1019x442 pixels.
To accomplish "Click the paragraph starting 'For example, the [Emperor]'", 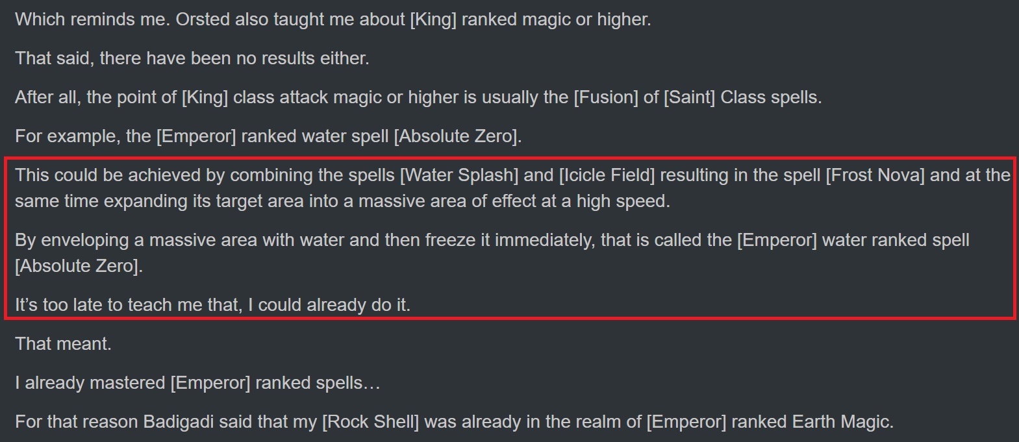I will (268, 136).
